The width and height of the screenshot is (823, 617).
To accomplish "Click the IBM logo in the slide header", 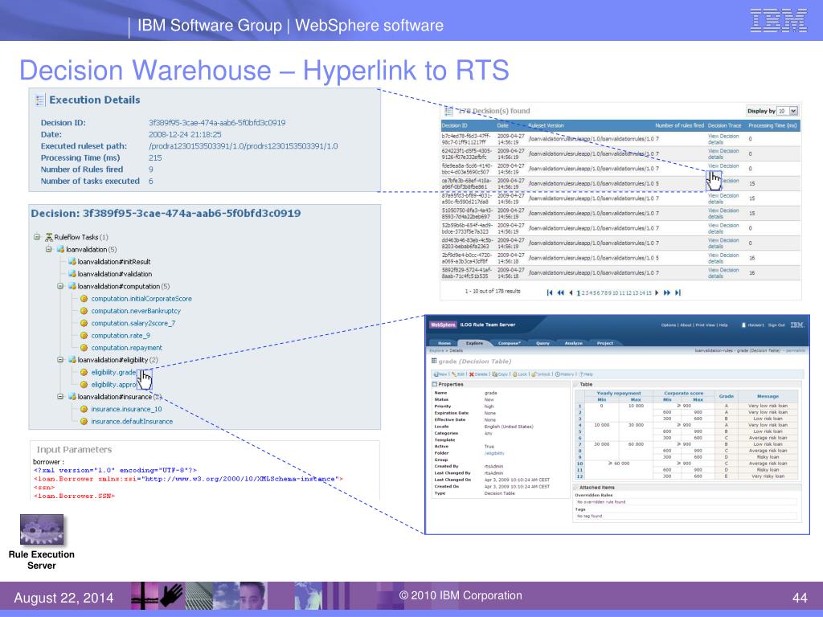I will click(x=778, y=20).
